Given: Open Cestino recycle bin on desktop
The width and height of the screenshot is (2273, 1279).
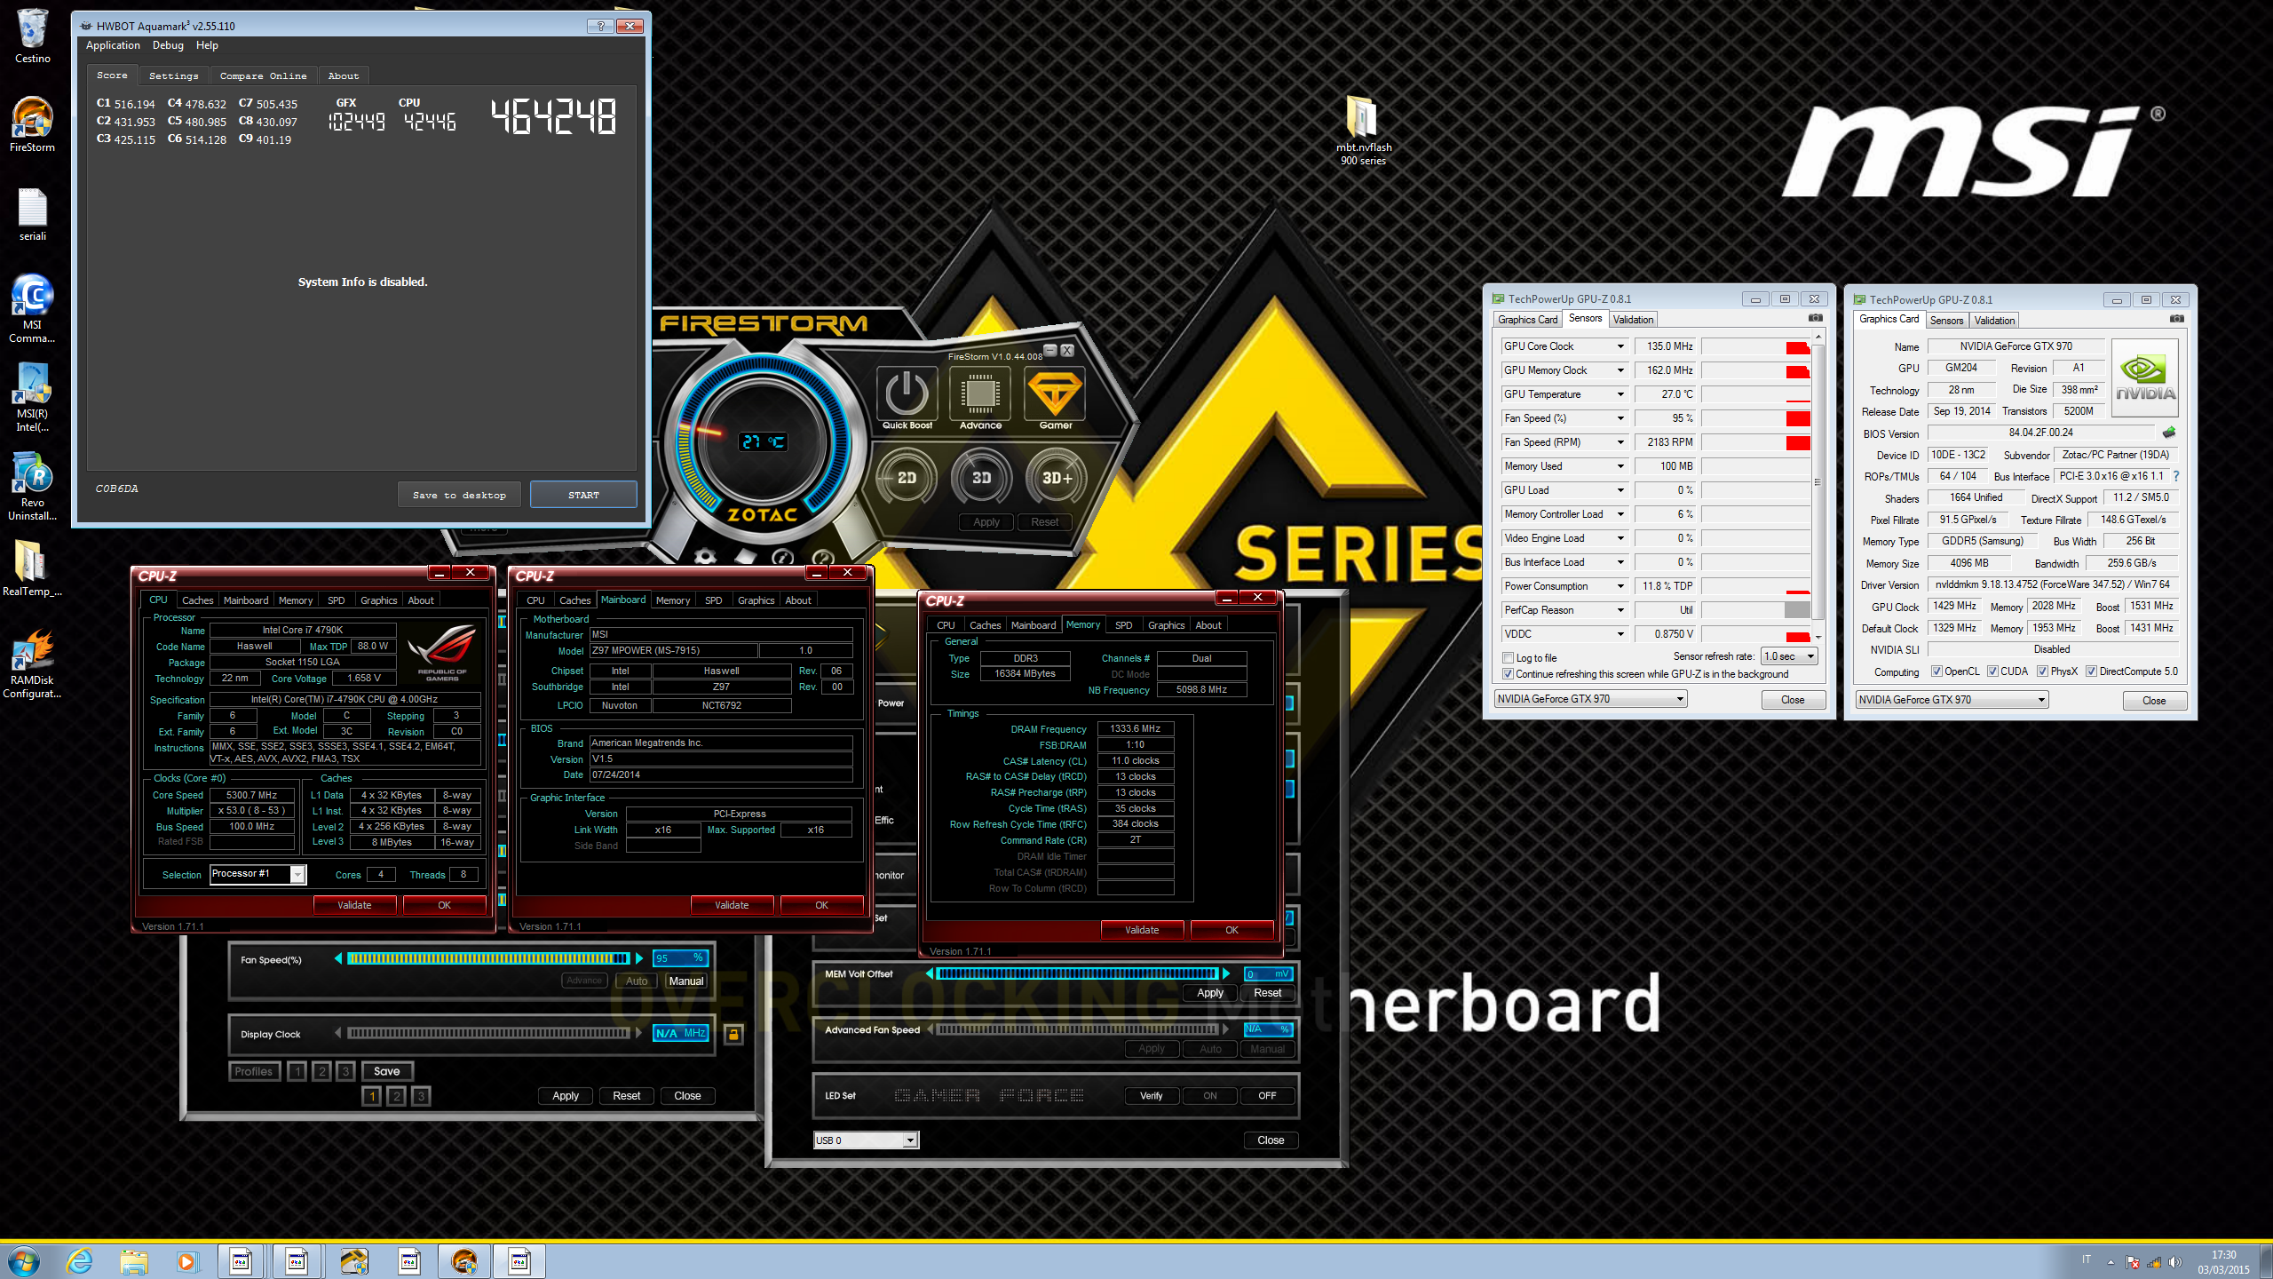Looking at the screenshot, I should [32, 37].
